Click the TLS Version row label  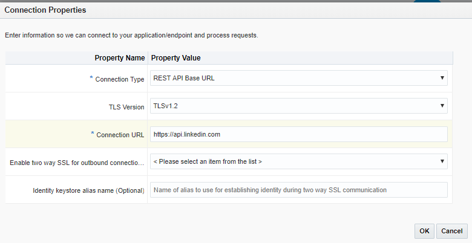click(122, 106)
